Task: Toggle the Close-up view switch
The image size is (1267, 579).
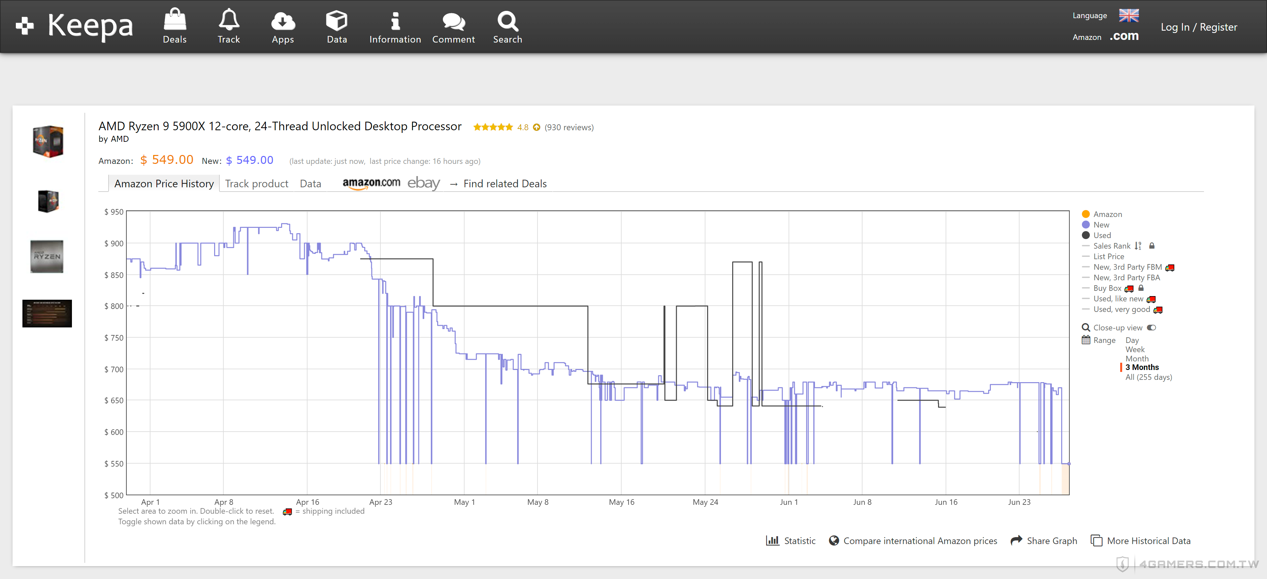Action: click(1152, 327)
